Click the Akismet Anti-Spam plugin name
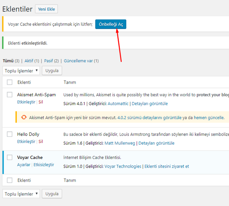 click(x=36, y=95)
